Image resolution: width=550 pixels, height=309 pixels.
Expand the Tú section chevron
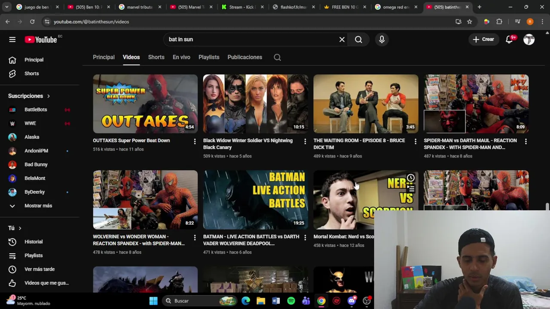point(20,228)
